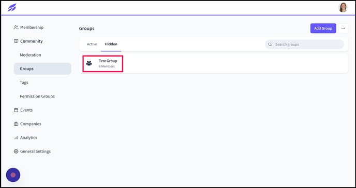
Task: Open the Tags sidebar item
Action: click(x=24, y=82)
